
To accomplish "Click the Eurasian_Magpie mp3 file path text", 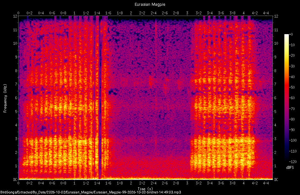I will pyautogui.click(x=91, y=192).
